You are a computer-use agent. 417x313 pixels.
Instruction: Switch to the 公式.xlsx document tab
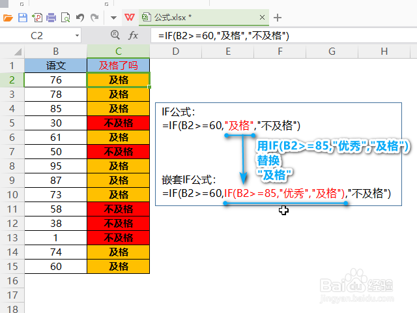[203, 18]
